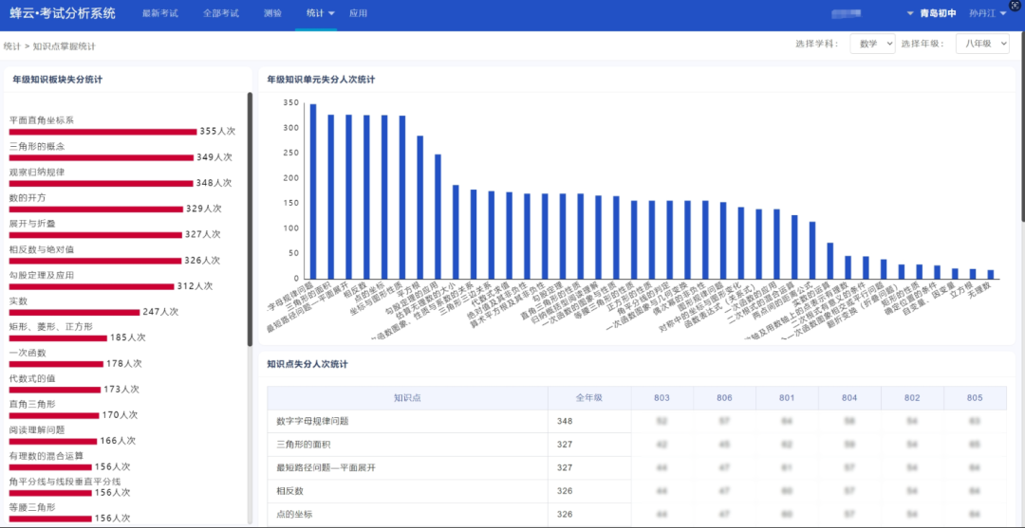The width and height of the screenshot is (1025, 528).
Task: Click the 立方根 x-axis label
Action: pyautogui.click(x=962, y=290)
